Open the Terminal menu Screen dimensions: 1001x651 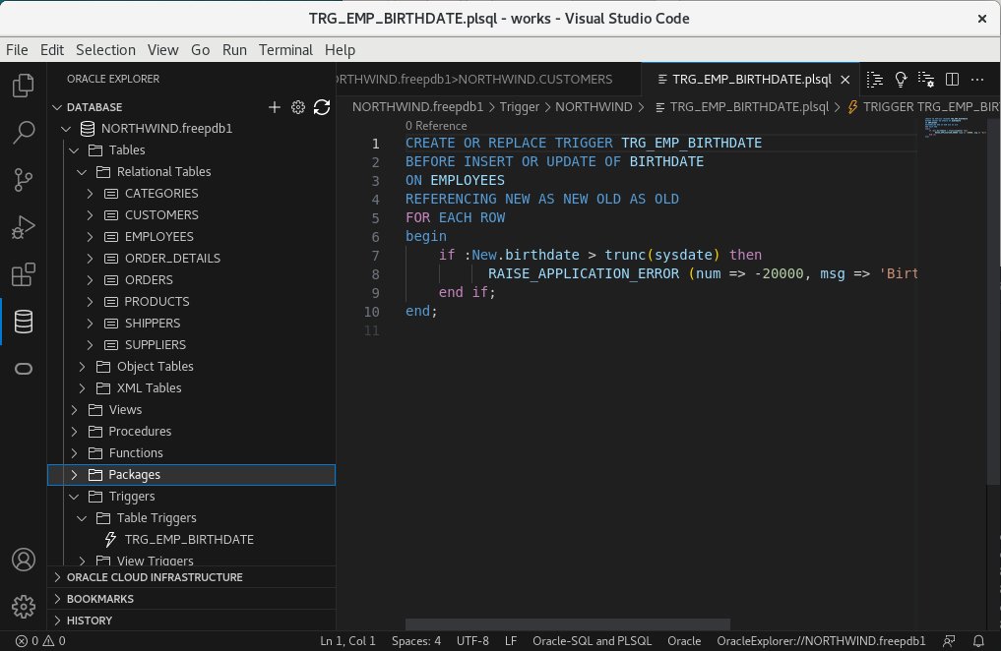285,50
